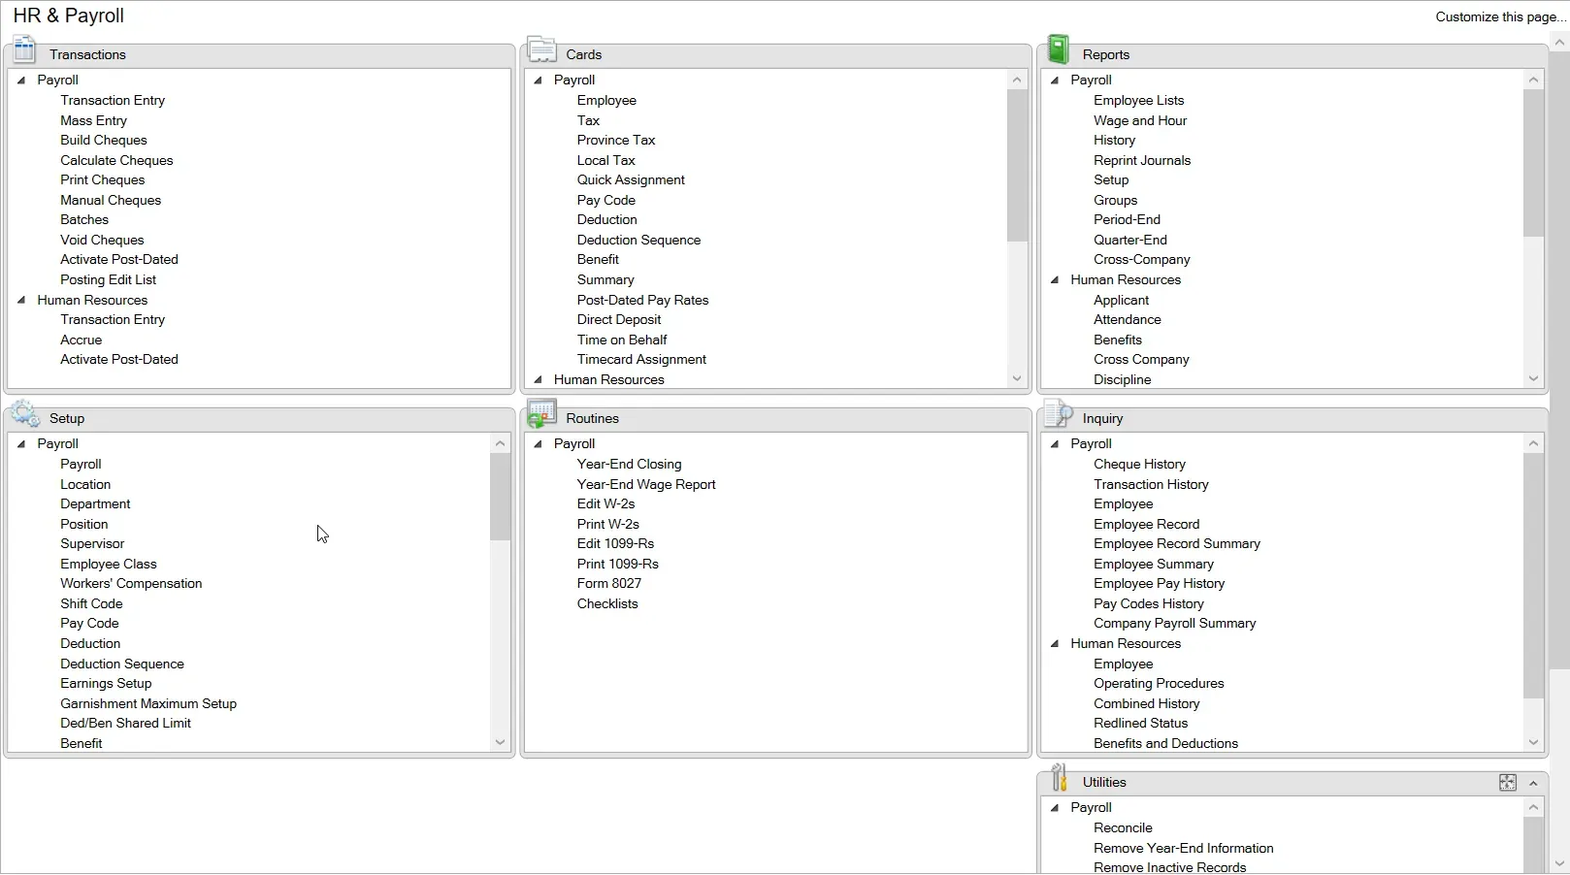
Task: Open Build Cheques under Transactions
Action: click(104, 141)
